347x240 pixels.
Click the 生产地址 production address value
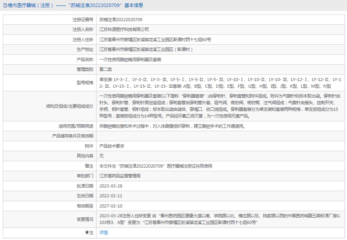[x=146, y=50]
